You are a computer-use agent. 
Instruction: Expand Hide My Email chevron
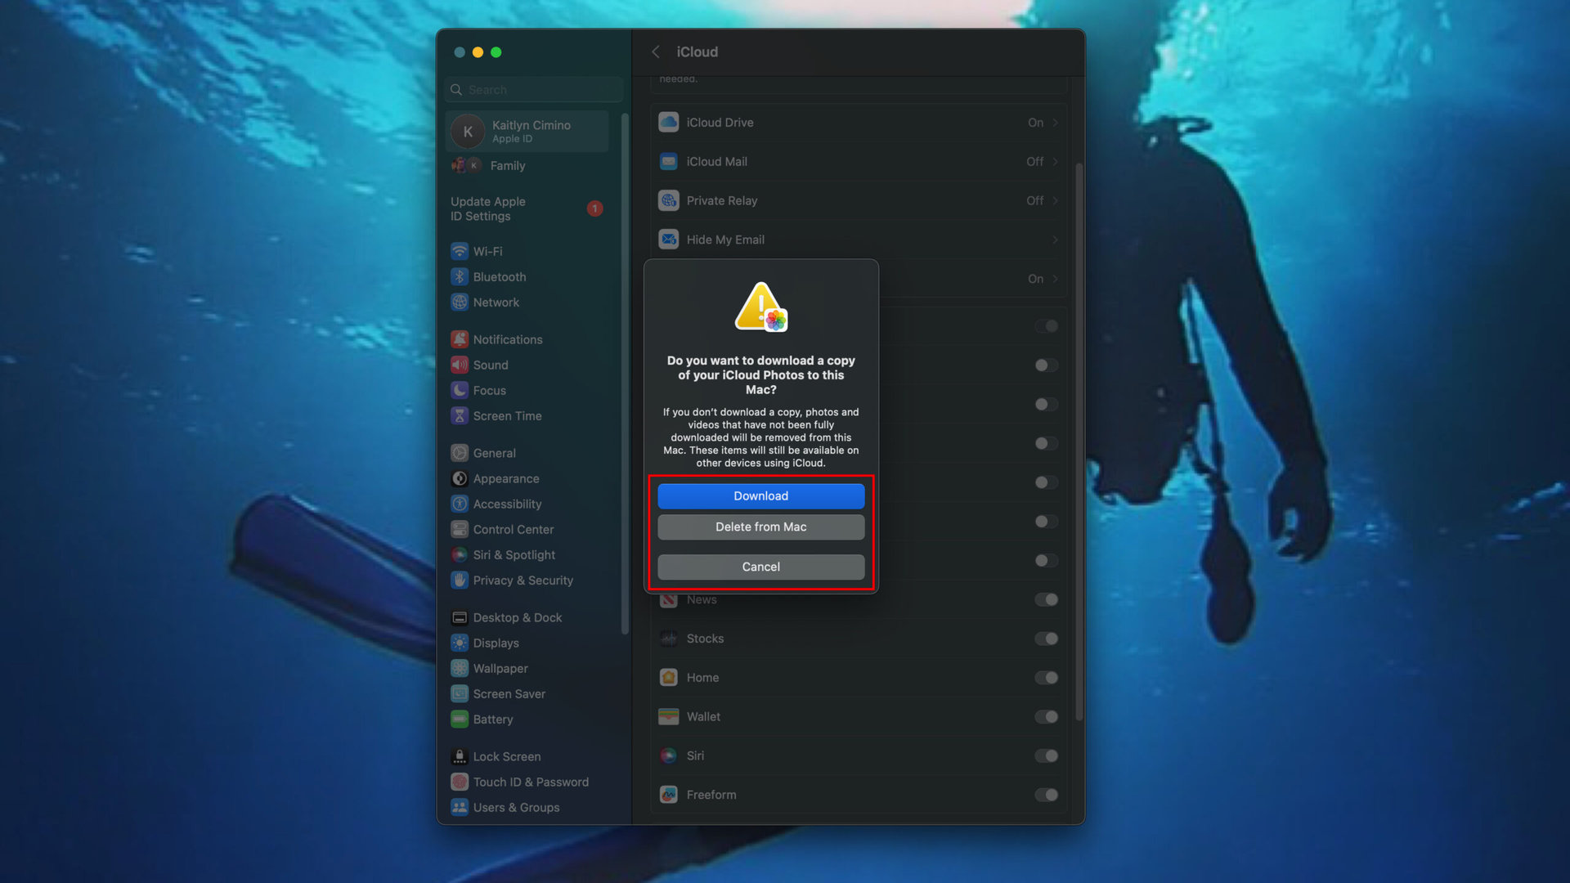pyautogui.click(x=1056, y=240)
